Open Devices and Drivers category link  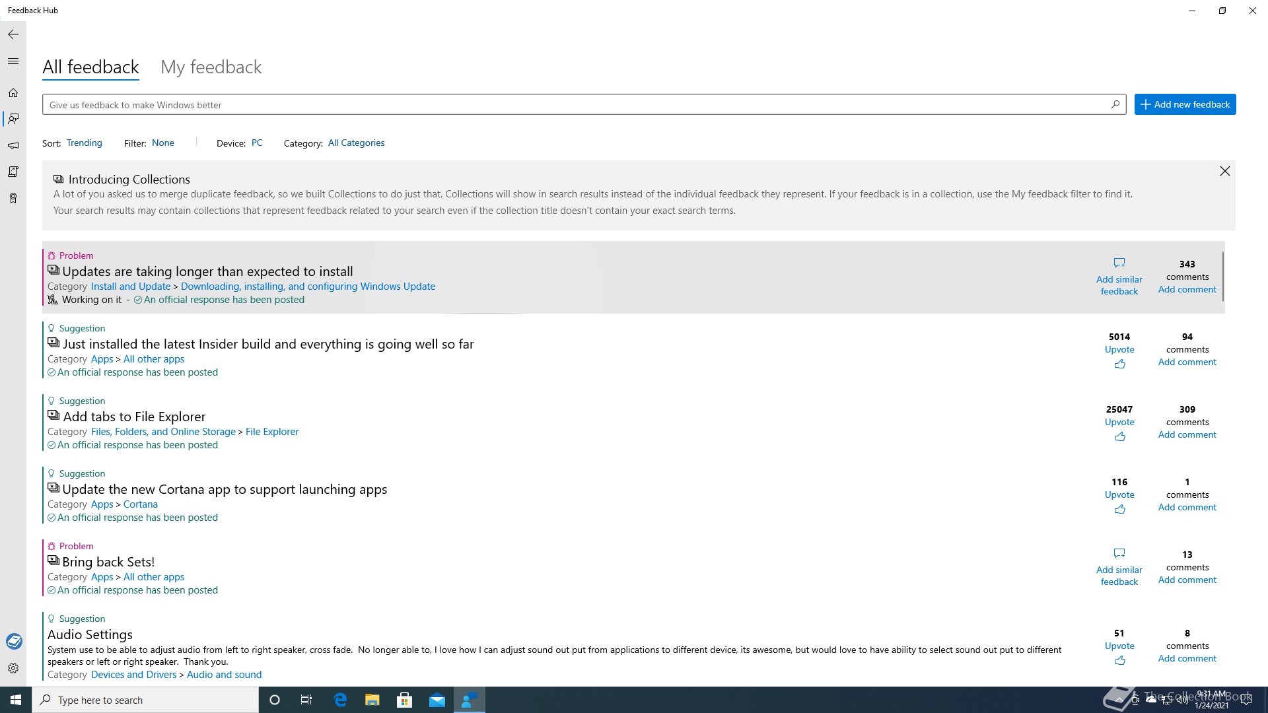[134, 675]
